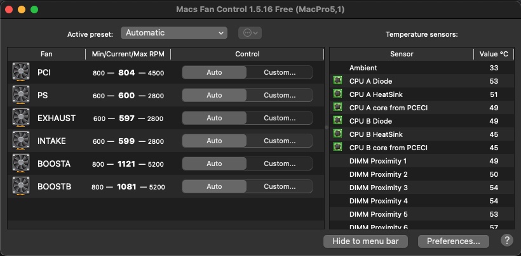Click the BOOSTB fan icon
Image resolution: width=521 pixels, height=256 pixels.
point(21,186)
